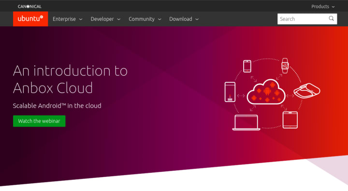
Task: Expand the Products dropdown
Action: tap(323, 6)
